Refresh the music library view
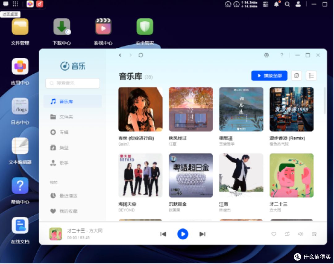This screenshot has width=334, height=264. (141, 55)
